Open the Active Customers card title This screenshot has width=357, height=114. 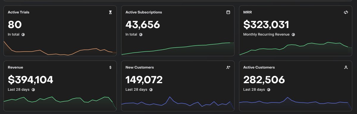pyautogui.click(x=259, y=67)
